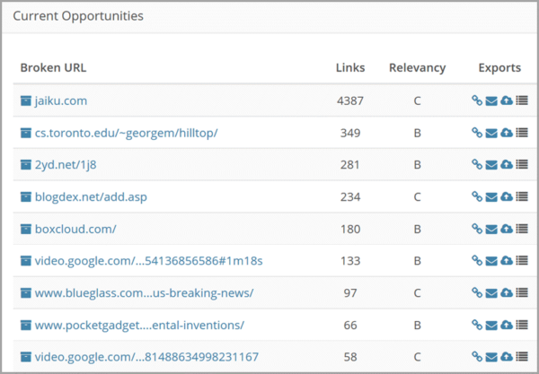Click the archive icon next to jaiku.com
This screenshot has width=539, height=374.
[26, 100]
